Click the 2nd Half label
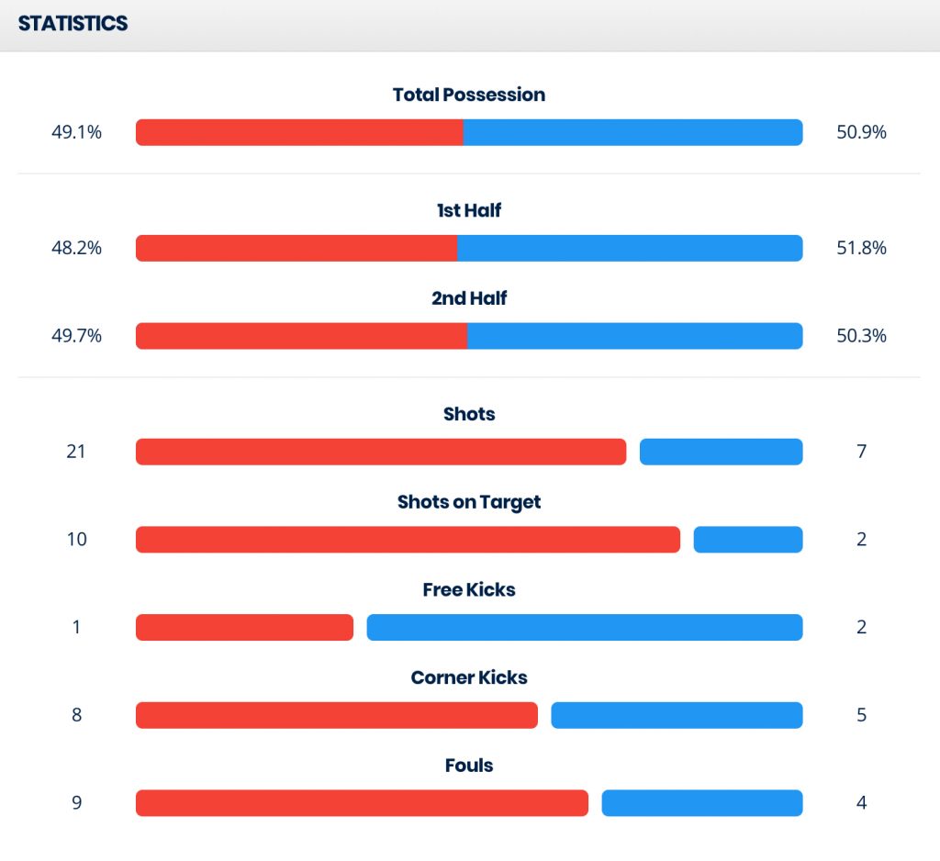Image resolution: width=940 pixels, height=861 pixels. click(469, 298)
